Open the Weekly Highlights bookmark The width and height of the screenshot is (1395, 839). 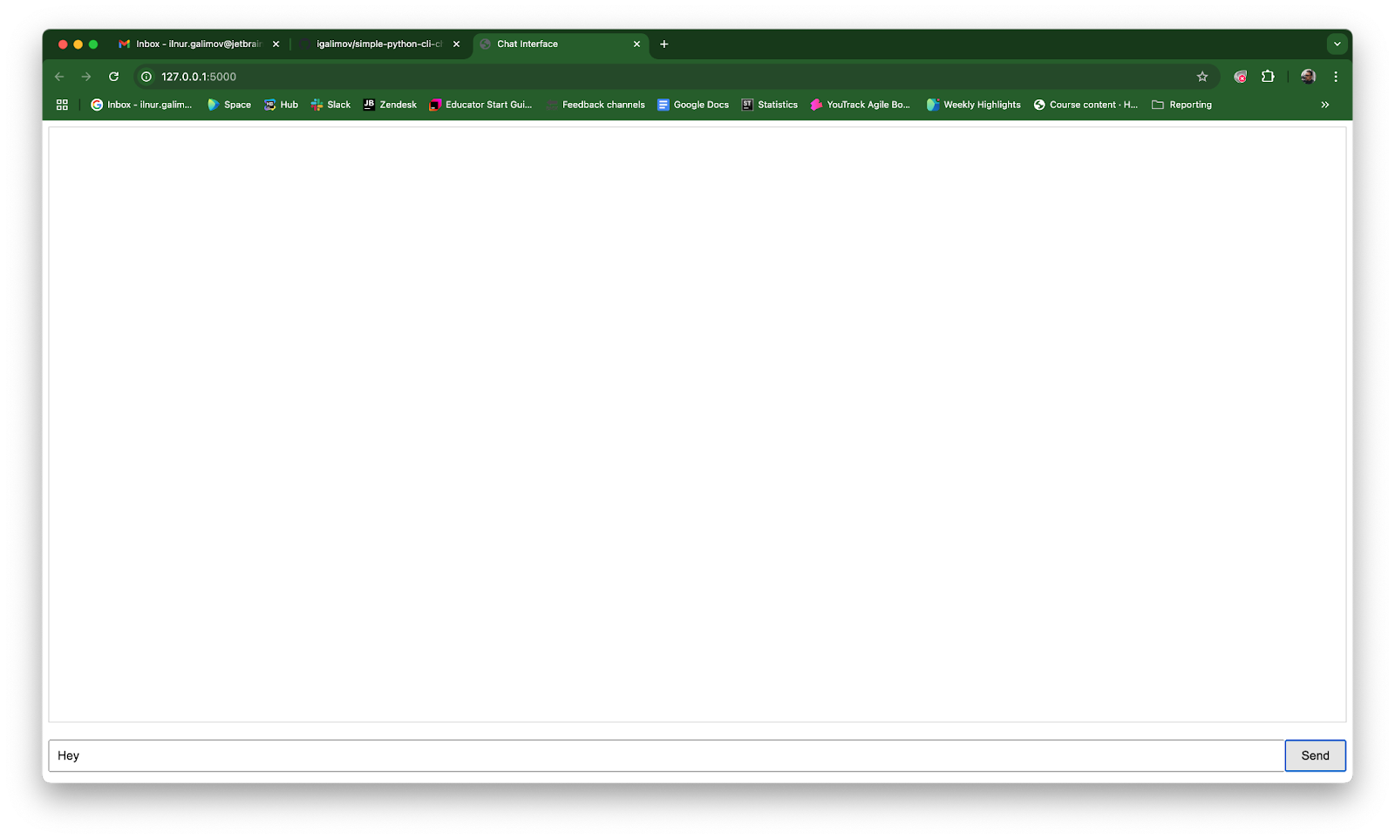click(973, 105)
